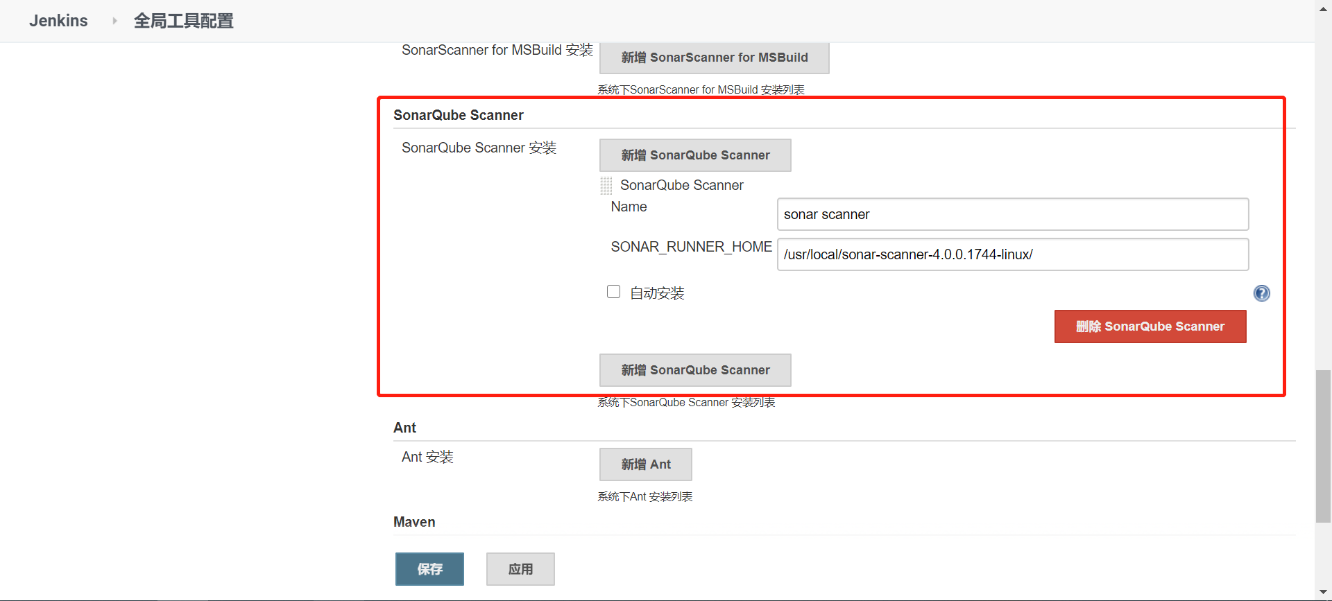The image size is (1332, 601).
Task: Open the help icon for 自动安装
Action: [1261, 293]
